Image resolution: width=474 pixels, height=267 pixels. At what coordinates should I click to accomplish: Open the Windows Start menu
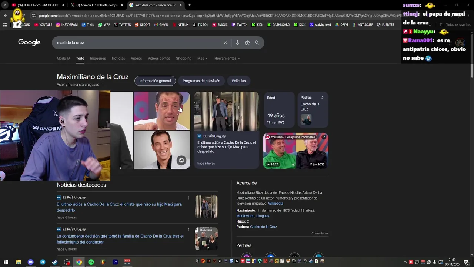(6, 262)
